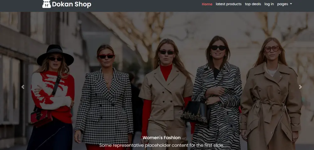Open the Home nav item
The width and height of the screenshot is (314, 150).
pos(207,4)
